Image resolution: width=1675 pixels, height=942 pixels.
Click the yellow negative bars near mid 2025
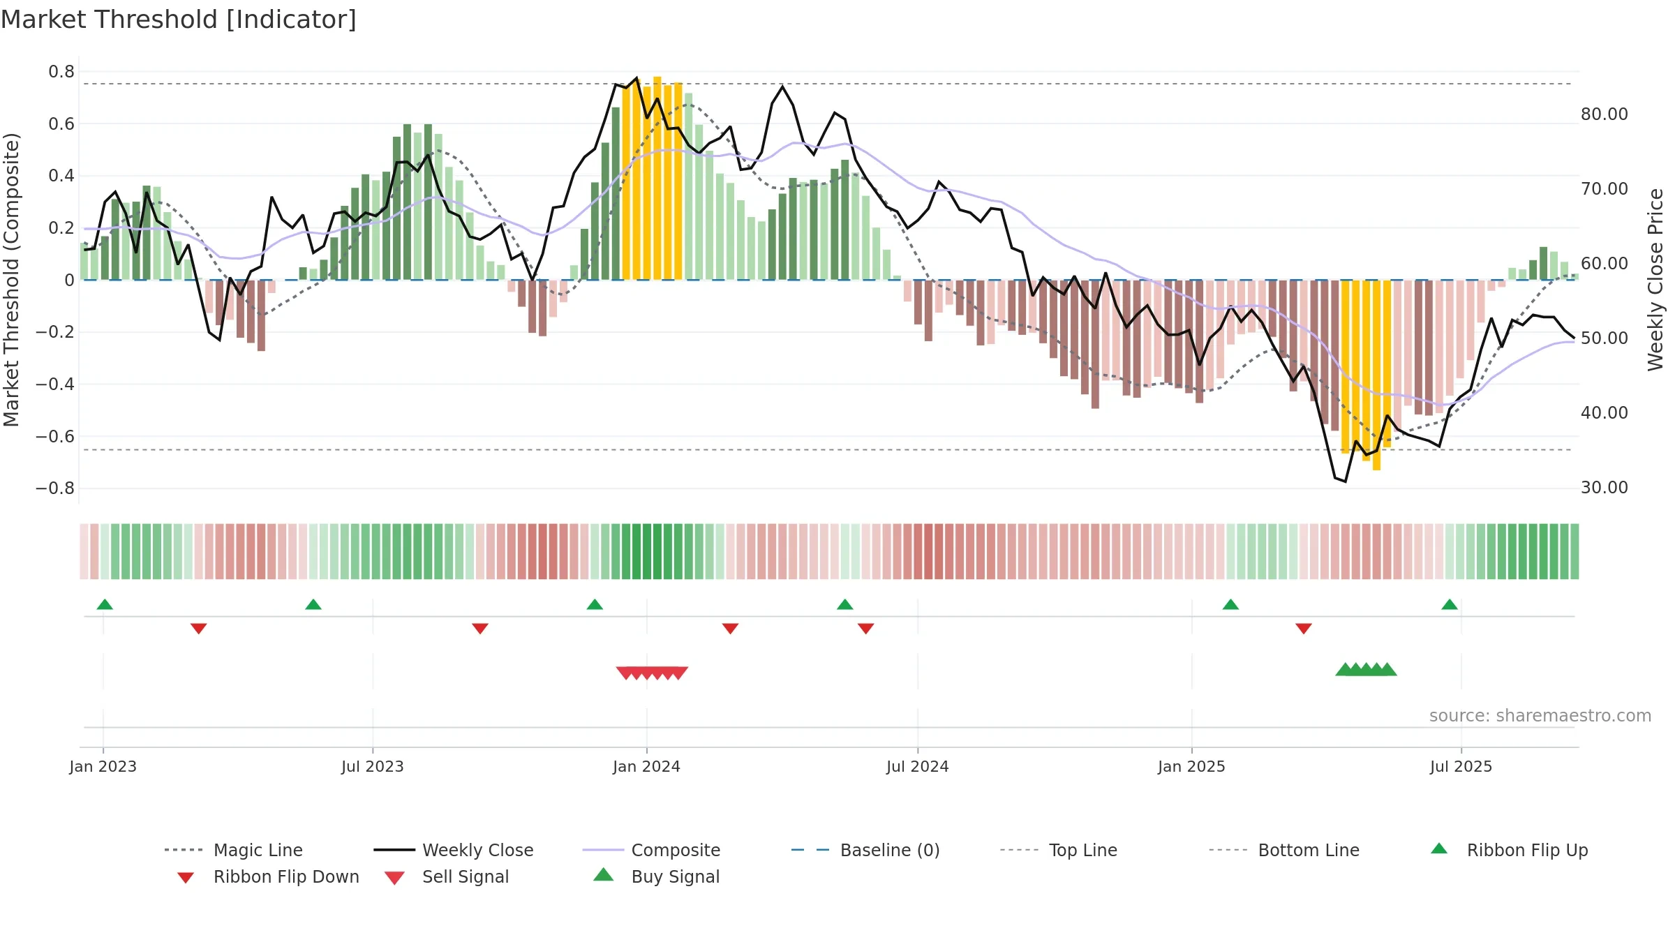(x=1366, y=375)
